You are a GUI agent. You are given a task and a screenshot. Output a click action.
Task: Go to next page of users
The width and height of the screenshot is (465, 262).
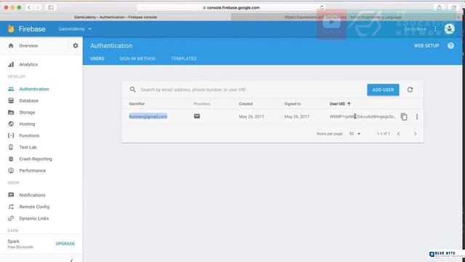[415, 134]
